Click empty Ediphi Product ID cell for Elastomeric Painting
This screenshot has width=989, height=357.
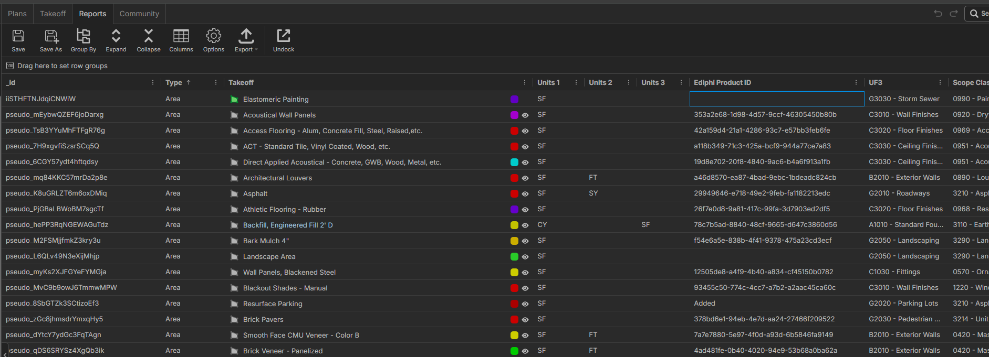[776, 99]
